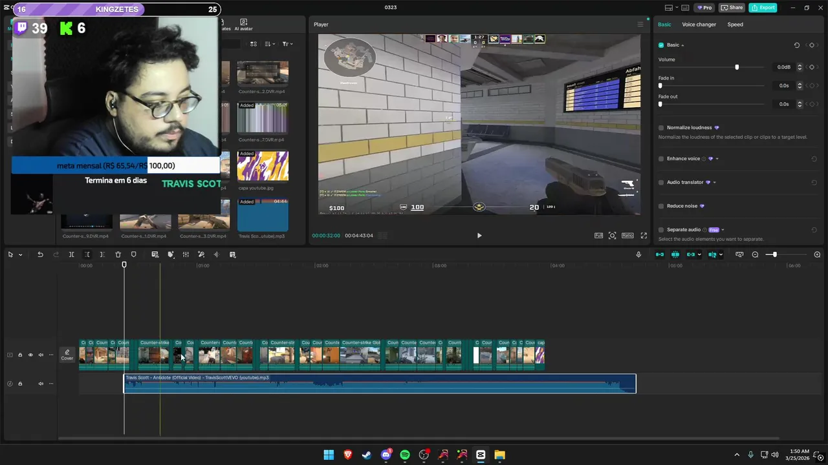
Task: Add a marker with shield icon
Action: [134, 254]
